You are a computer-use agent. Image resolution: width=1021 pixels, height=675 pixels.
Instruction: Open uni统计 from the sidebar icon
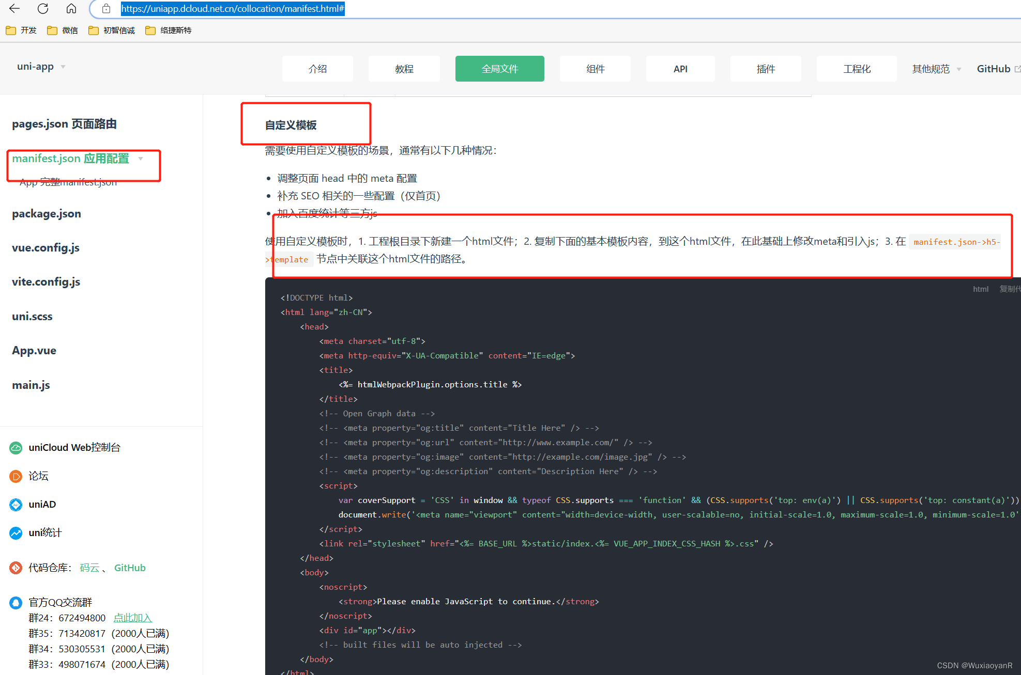pos(16,532)
